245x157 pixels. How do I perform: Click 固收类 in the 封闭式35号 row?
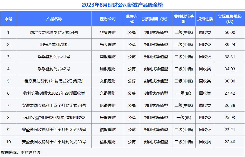tap(205, 130)
